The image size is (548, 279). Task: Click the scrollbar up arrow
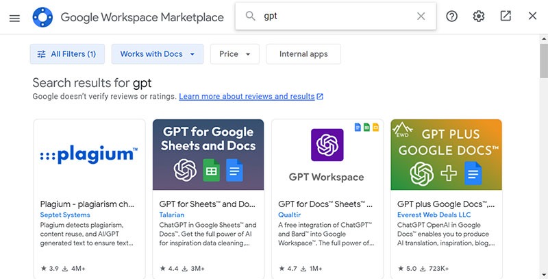coord(544,38)
